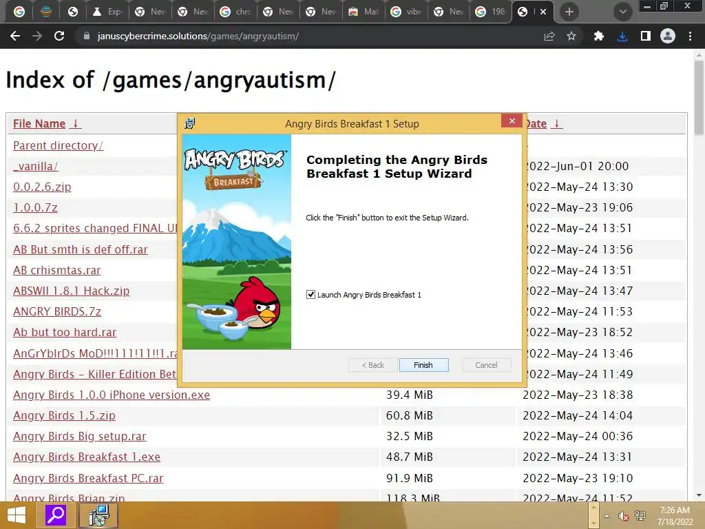Open the Extensions puzzle icon
The width and height of the screenshot is (705, 529).
point(598,36)
